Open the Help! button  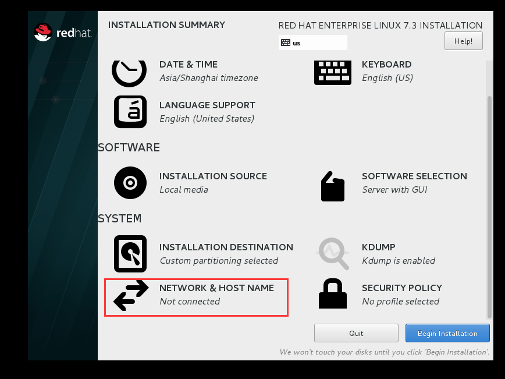coord(464,41)
